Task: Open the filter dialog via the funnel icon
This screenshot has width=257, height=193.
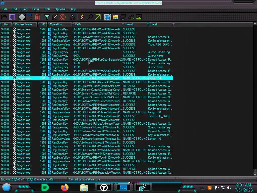Action: (47, 17)
